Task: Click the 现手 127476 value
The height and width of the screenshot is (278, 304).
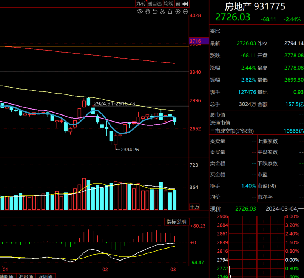Action: click(x=247, y=92)
